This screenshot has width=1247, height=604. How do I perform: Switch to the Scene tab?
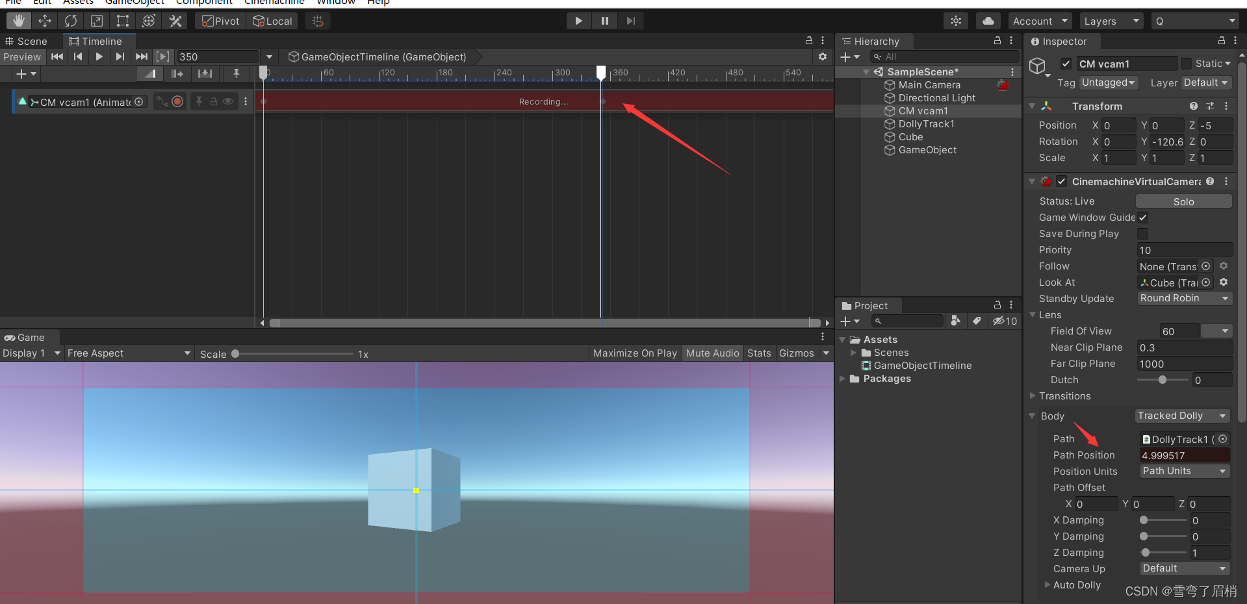coord(27,41)
